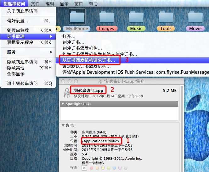This screenshot has height=172, width=209.
Task: Expand the 服务 submenu
Action: pyautogui.click(x=28, y=52)
